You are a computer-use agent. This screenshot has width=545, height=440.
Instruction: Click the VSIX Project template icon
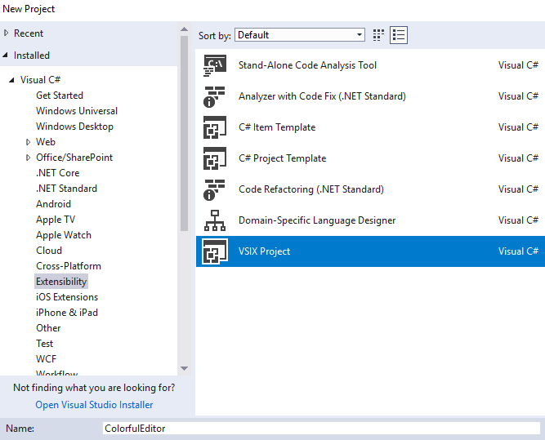coord(215,251)
